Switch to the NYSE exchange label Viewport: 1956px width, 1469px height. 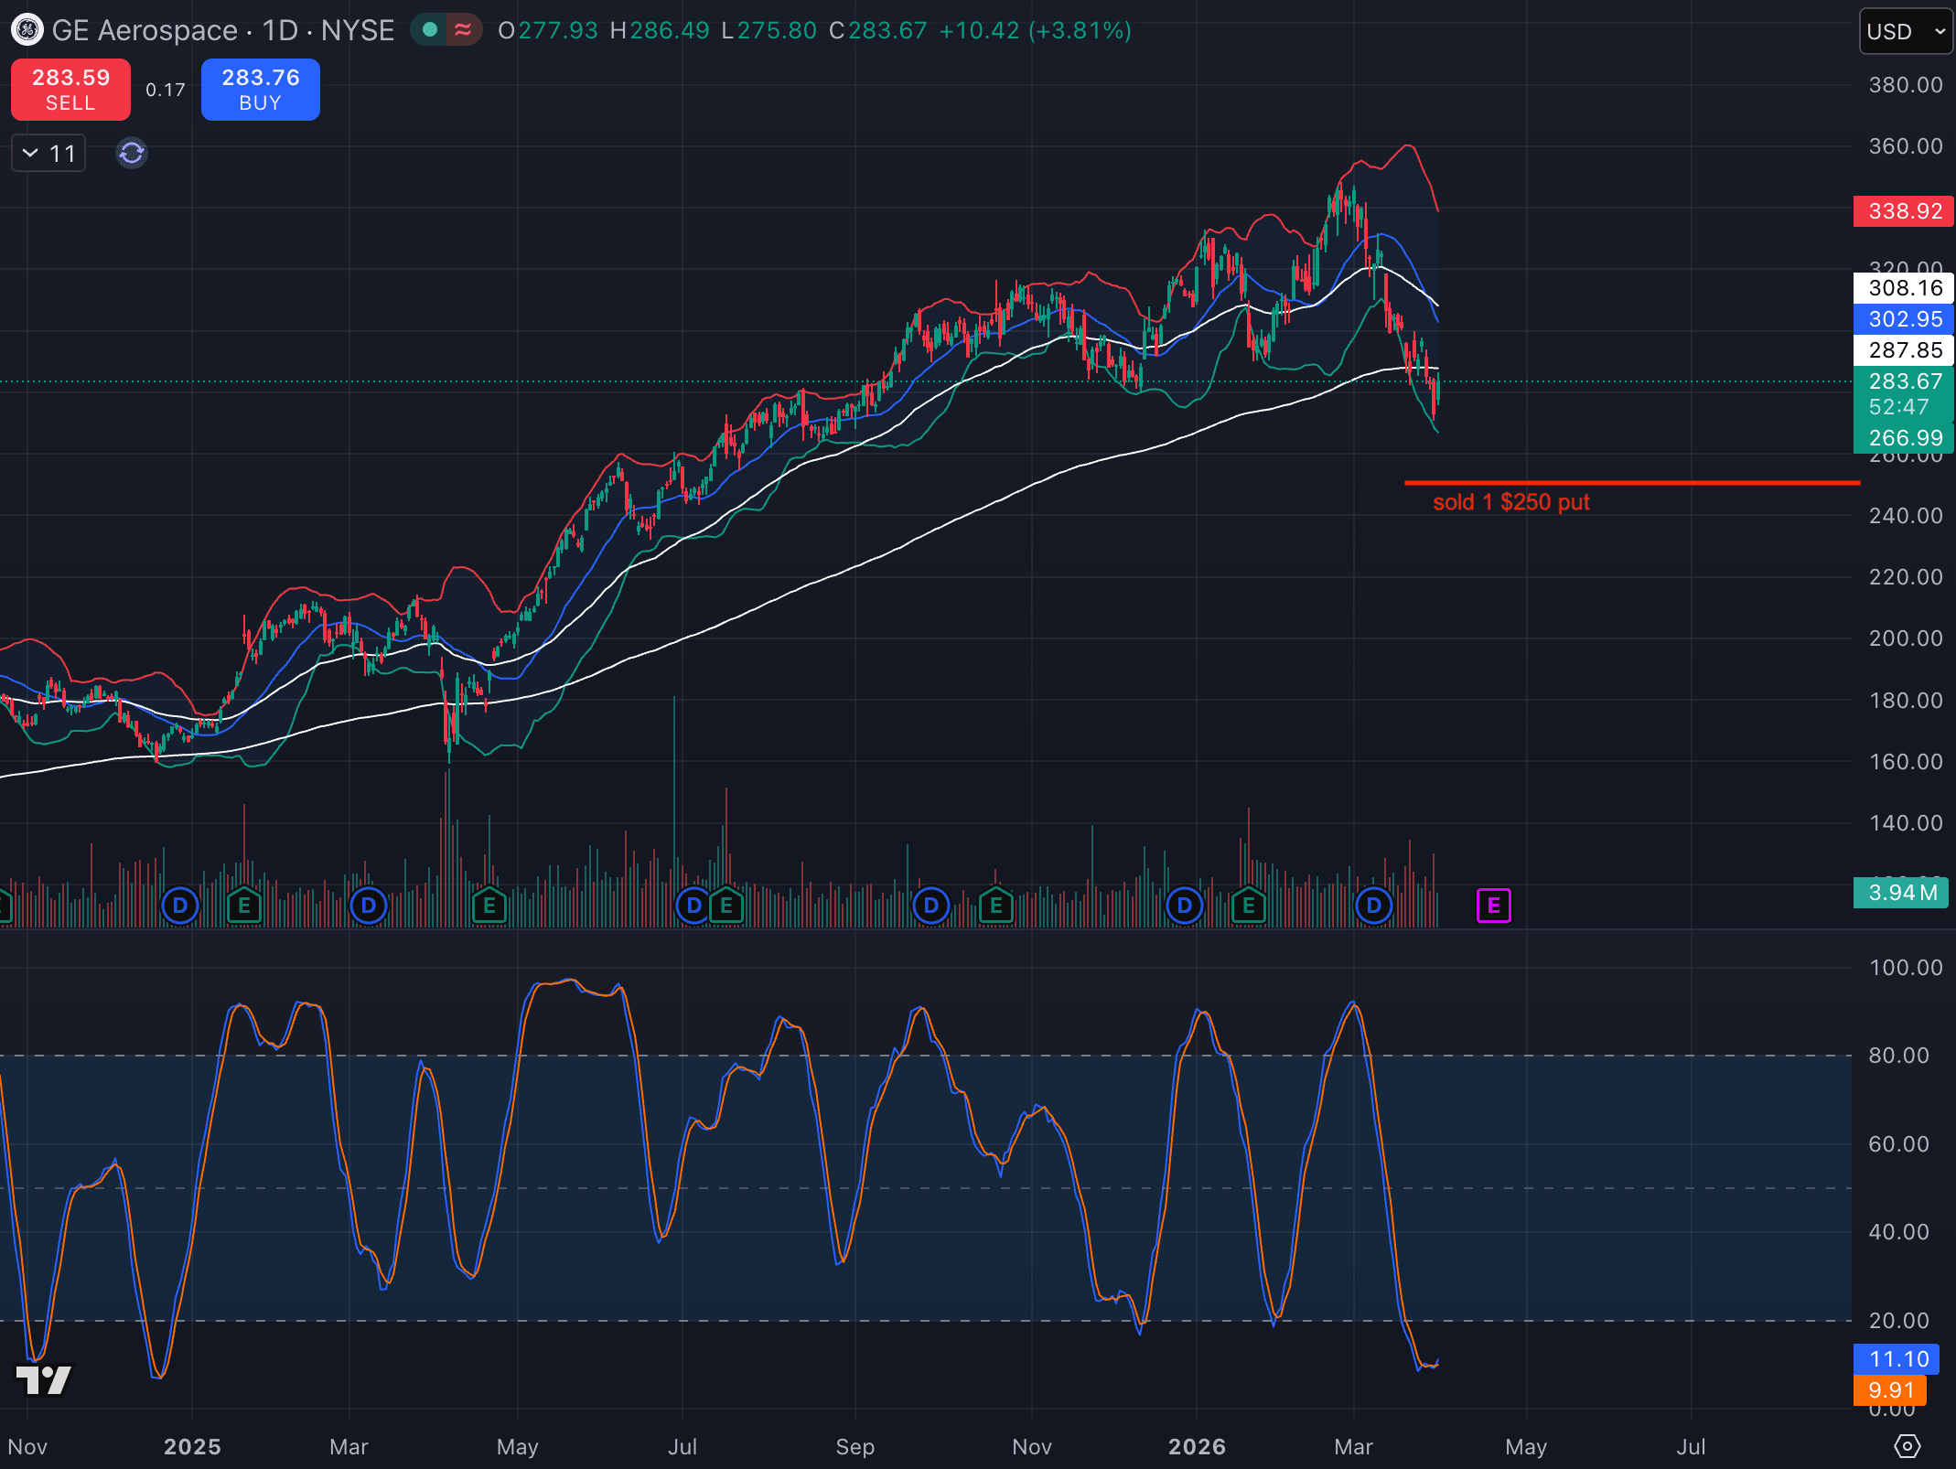coord(357,30)
